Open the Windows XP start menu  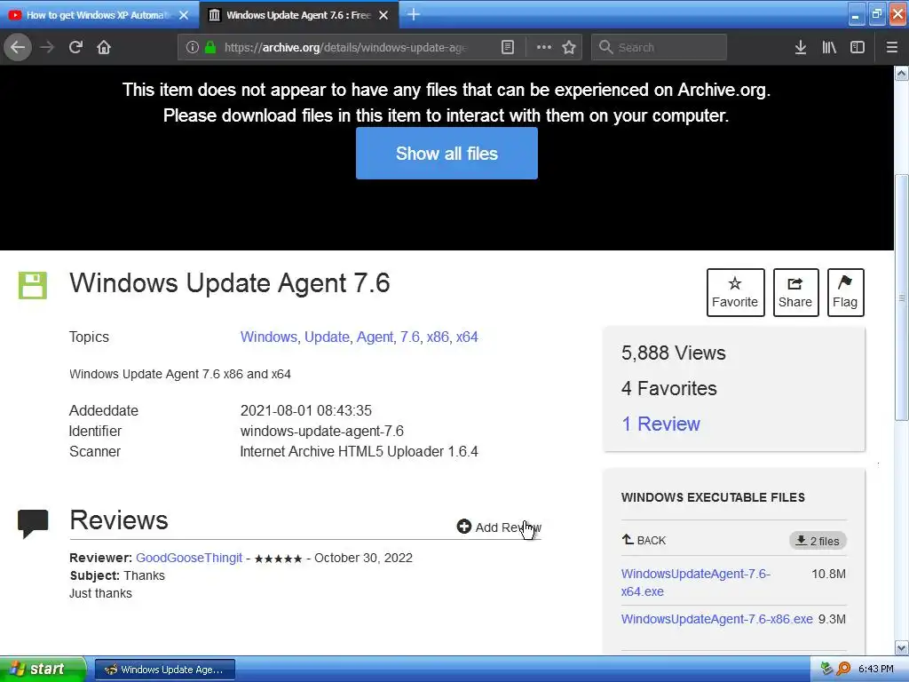coord(42,670)
